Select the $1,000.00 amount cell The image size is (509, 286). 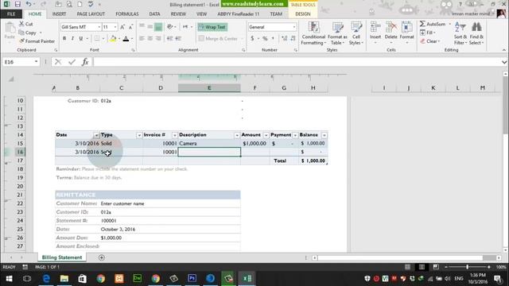tap(254, 143)
